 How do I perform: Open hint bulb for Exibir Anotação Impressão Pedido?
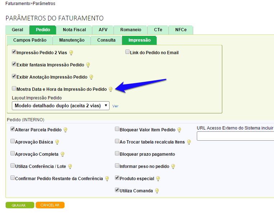(91, 77)
